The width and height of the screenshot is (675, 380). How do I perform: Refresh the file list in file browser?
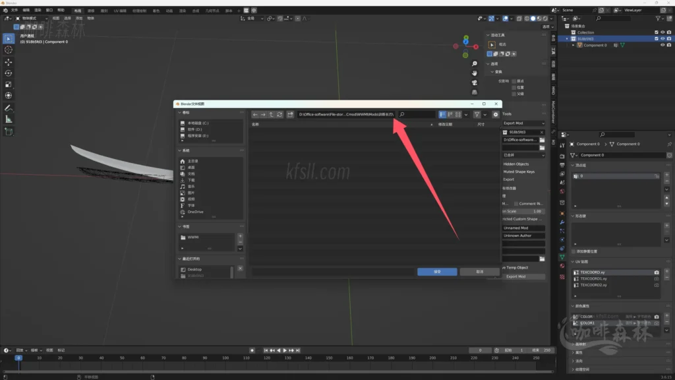[279, 115]
